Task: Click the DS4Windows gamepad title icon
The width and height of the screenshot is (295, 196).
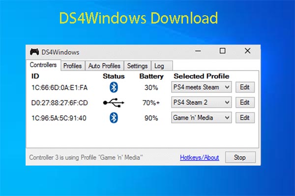Action: click(x=34, y=52)
